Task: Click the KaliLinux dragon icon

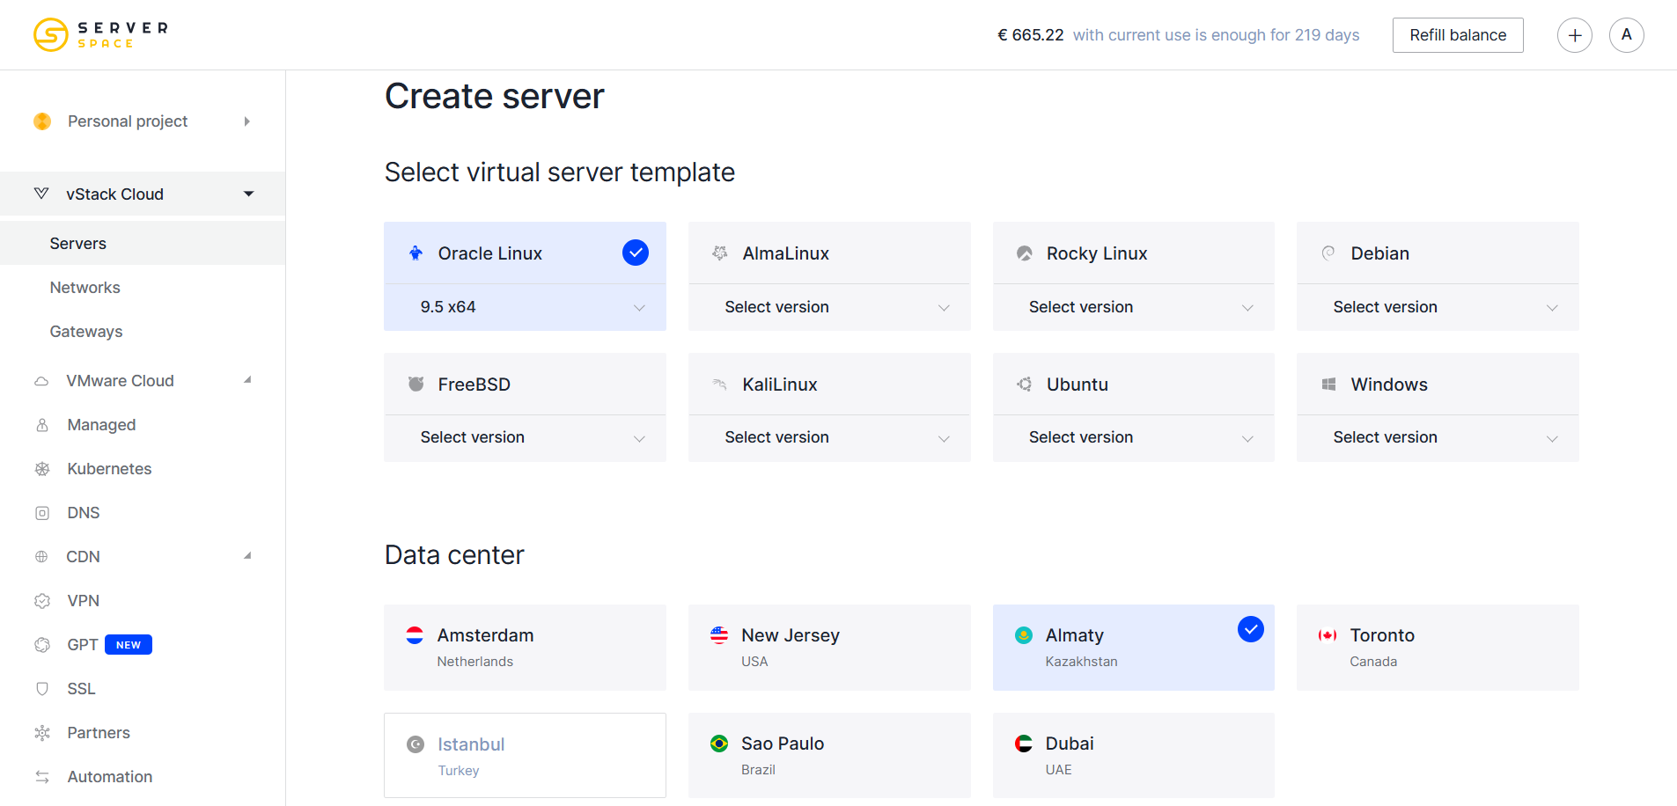Action: (720, 385)
